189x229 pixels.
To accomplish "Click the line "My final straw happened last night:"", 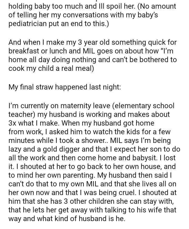I will 65,87.
